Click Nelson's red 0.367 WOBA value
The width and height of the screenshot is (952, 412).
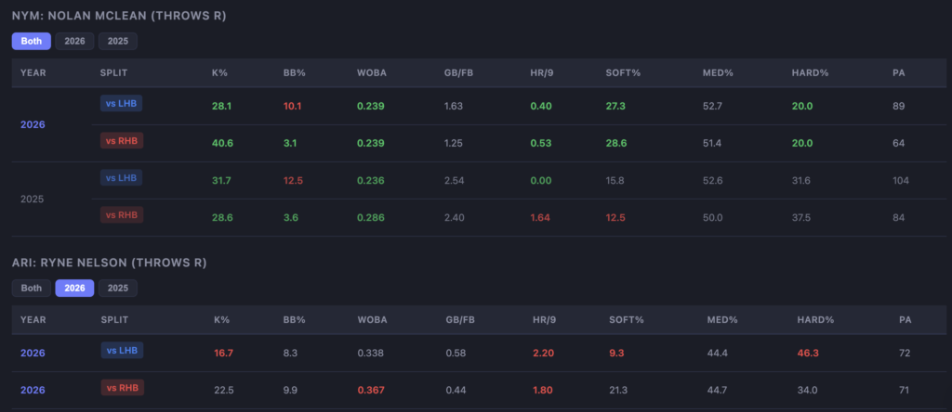371,390
